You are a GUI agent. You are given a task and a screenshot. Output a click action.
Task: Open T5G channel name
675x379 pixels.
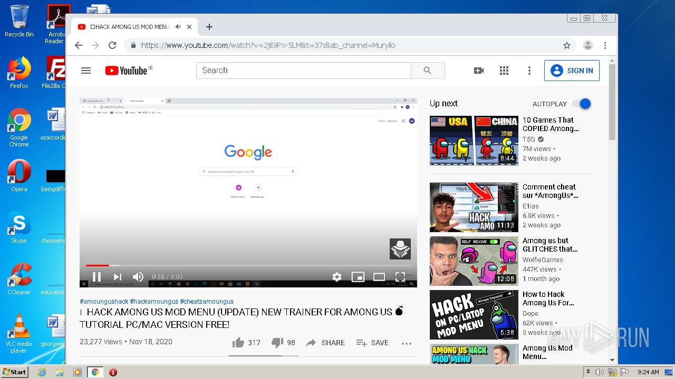529,139
